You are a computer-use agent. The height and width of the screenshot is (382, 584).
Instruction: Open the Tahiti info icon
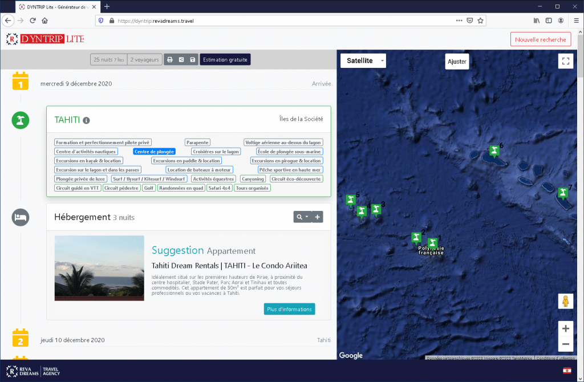pyautogui.click(x=86, y=121)
